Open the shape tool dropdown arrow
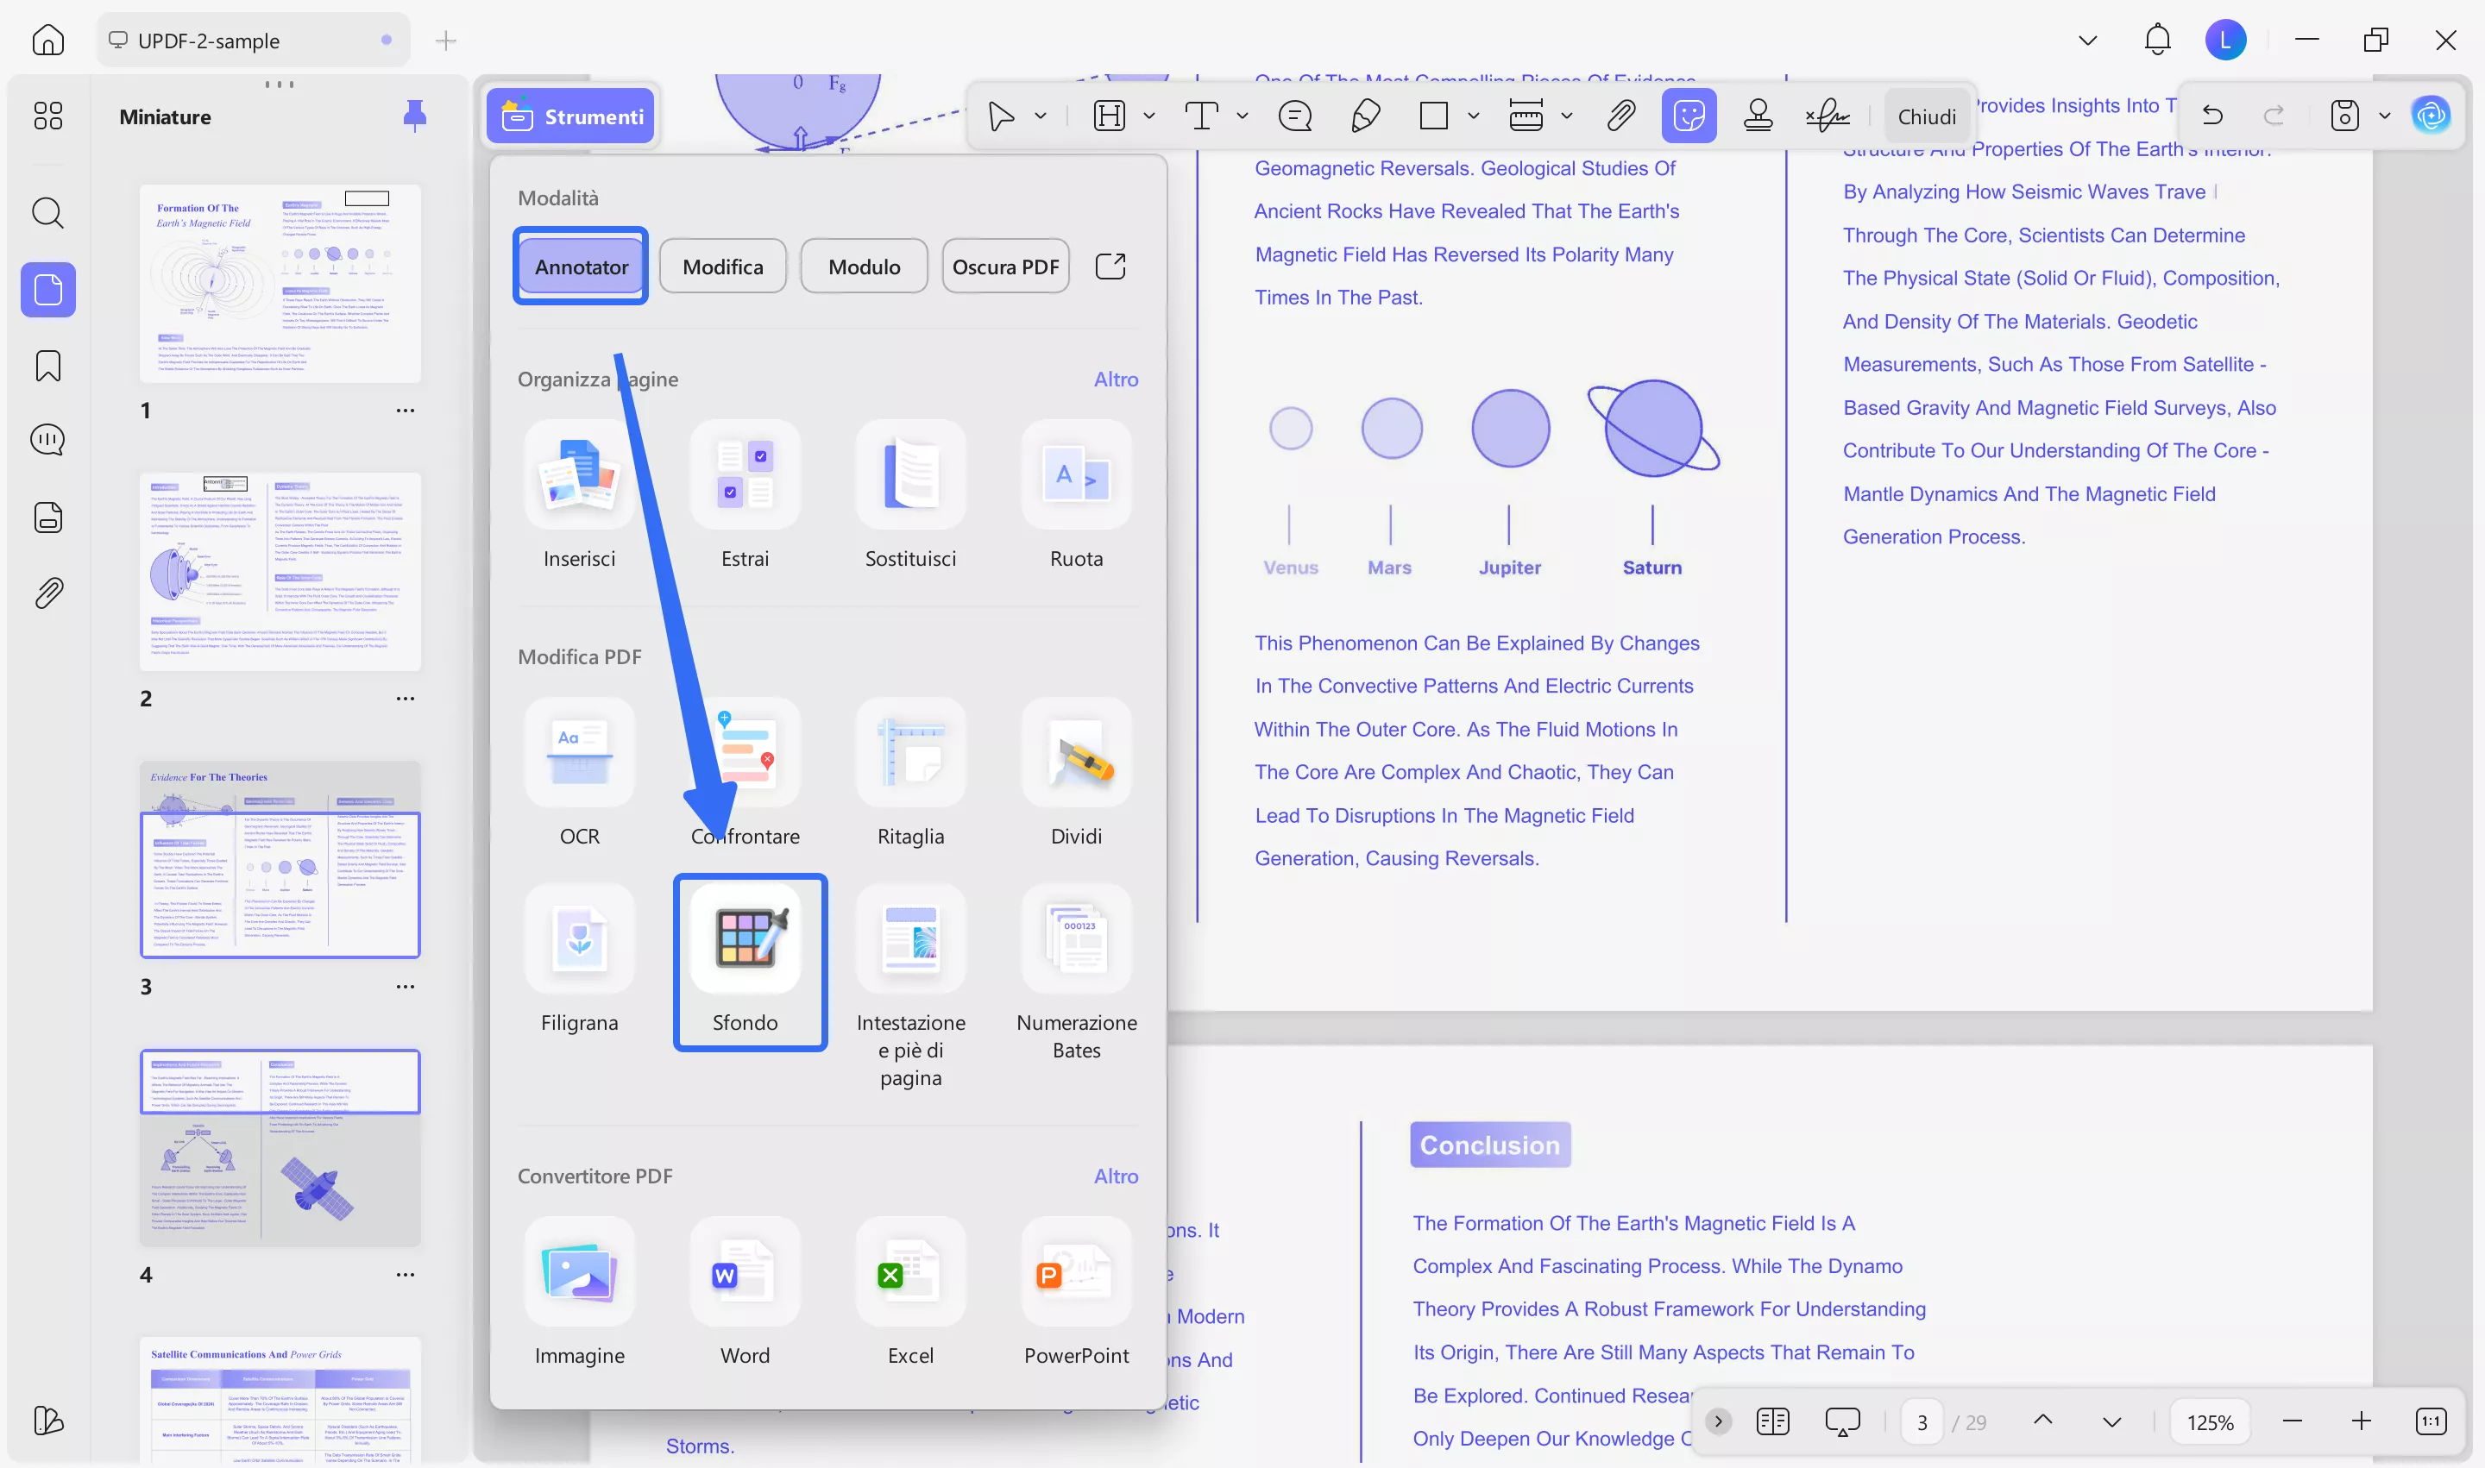Image resolution: width=2485 pixels, height=1468 pixels. [x=1475, y=116]
